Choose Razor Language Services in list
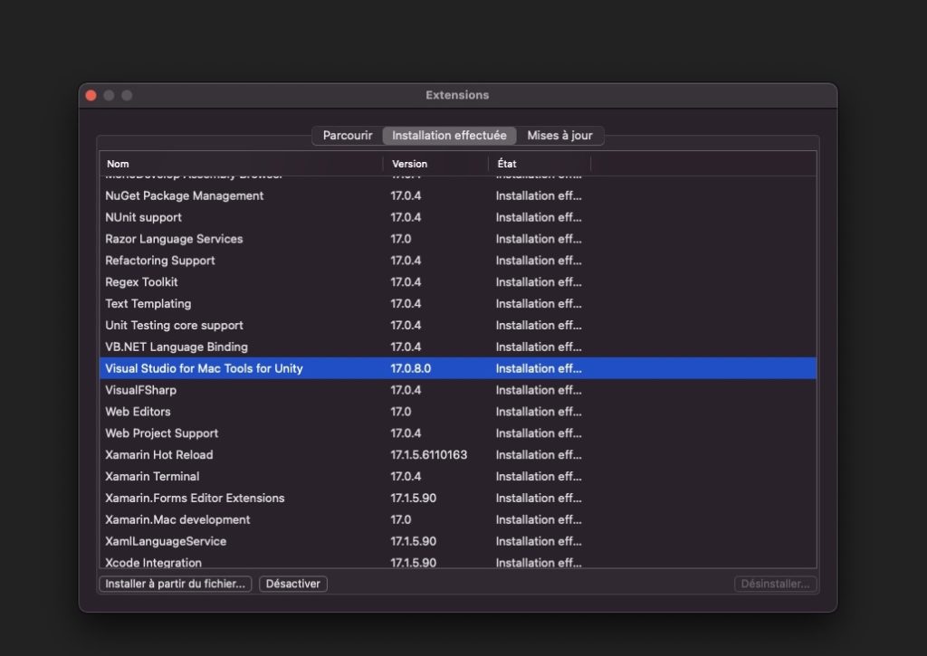 point(174,240)
